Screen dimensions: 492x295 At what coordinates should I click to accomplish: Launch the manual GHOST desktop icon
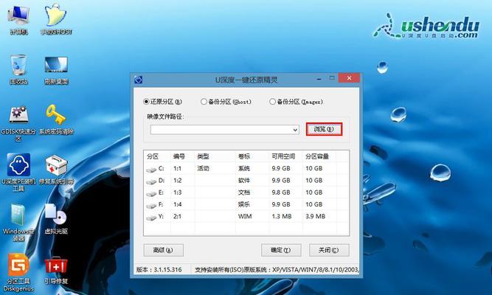(x=55, y=16)
